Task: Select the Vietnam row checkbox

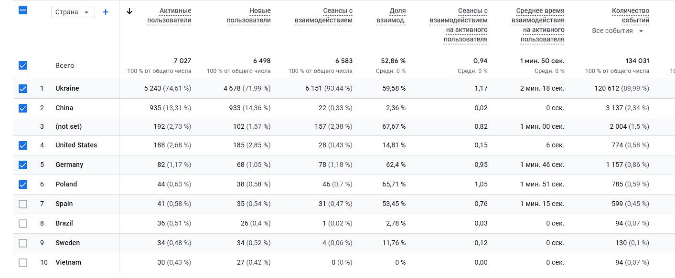Action: [23, 263]
